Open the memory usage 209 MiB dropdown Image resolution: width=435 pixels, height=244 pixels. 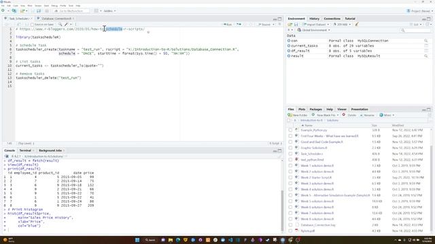coord(342,24)
